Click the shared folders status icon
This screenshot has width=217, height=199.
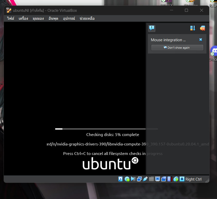(x=152, y=179)
